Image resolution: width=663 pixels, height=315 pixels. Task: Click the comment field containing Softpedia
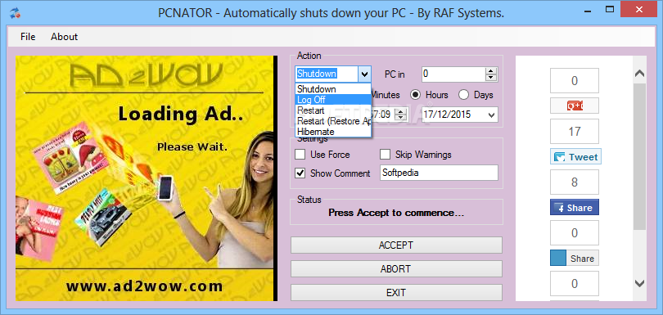coord(439,173)
